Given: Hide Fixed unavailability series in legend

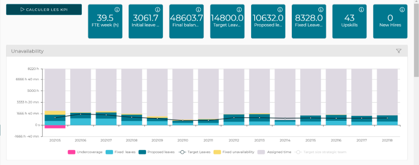Looking at the screenshot, I should point(234,152).
